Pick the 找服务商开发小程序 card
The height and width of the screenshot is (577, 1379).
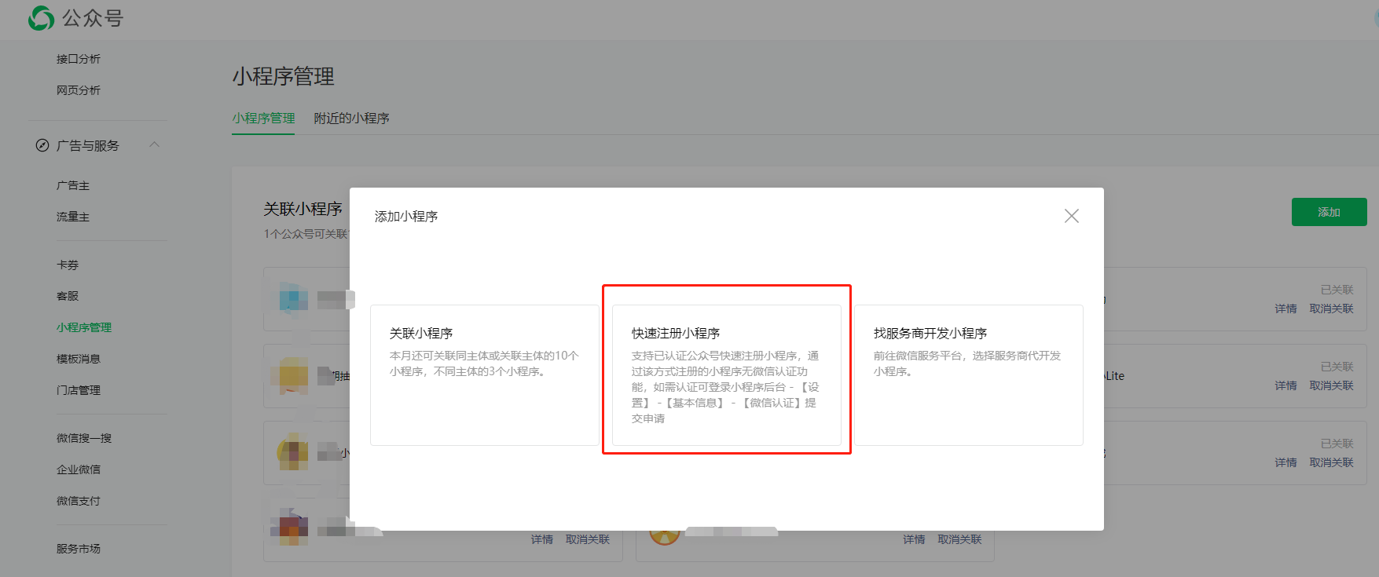click(969, 375)
